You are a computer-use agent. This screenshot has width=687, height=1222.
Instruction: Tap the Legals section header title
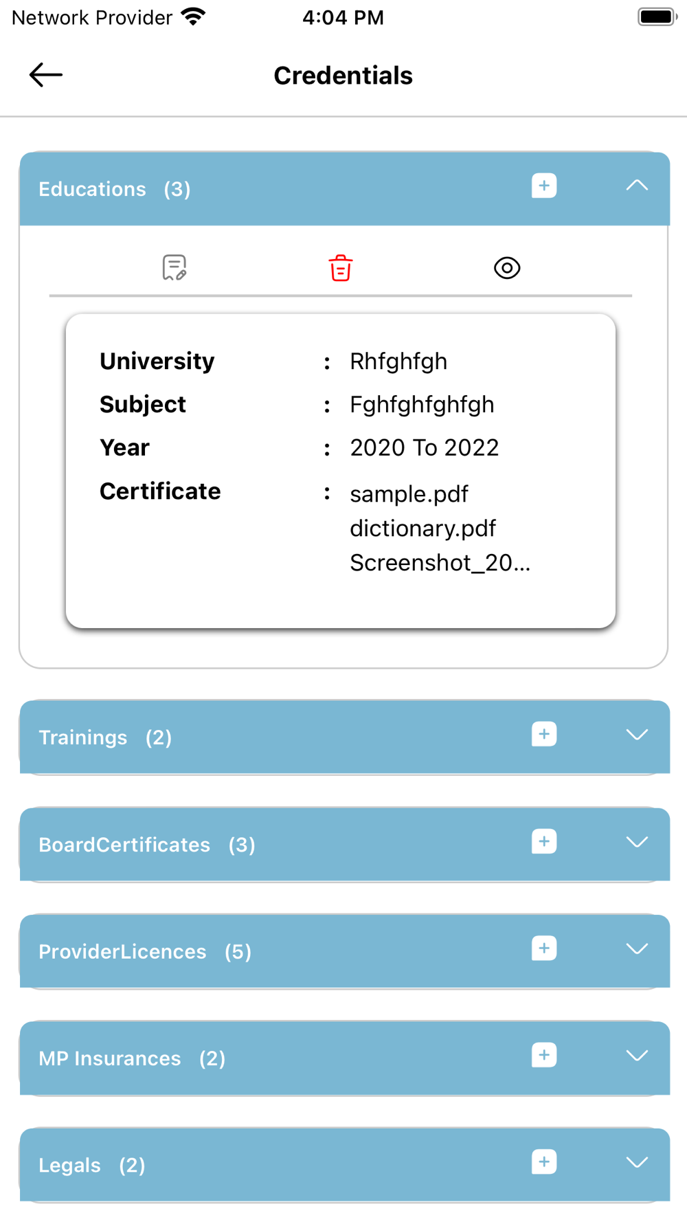pos(70,1166)
